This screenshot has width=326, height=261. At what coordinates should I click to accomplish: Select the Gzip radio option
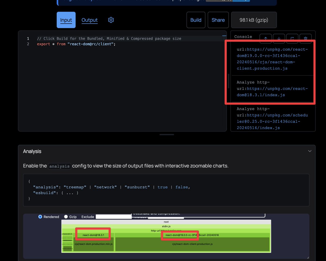[x=66, y=217]
